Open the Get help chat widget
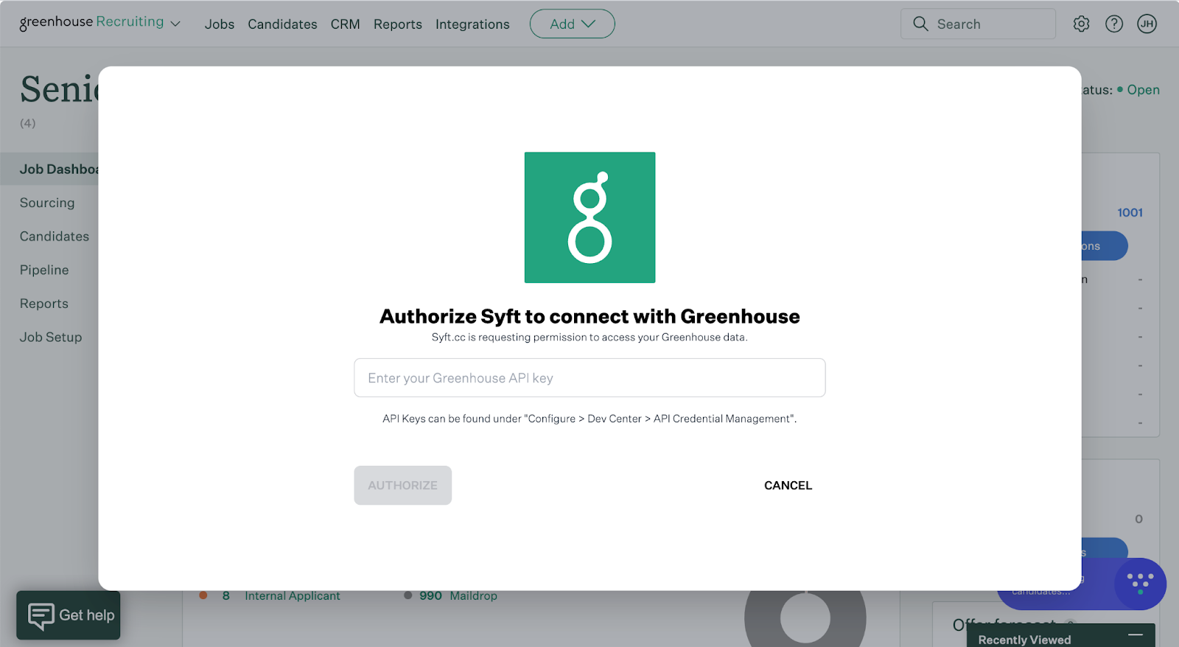Image resolution: width=1179 pixels, height=647 pixels. (x=69, y=615)
